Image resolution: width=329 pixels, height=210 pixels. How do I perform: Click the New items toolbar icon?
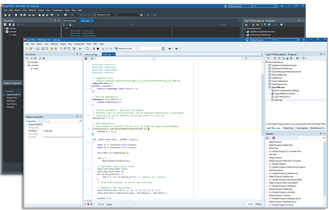point(27,49)
